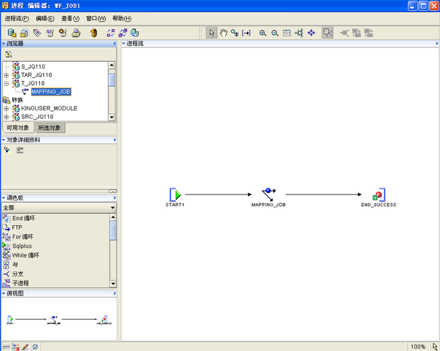Image resolution: width=440 pixels, height=351 pixels.
Task: Collapse the 对象详细资料 panel triangle
Action: (x=3, y=140)
